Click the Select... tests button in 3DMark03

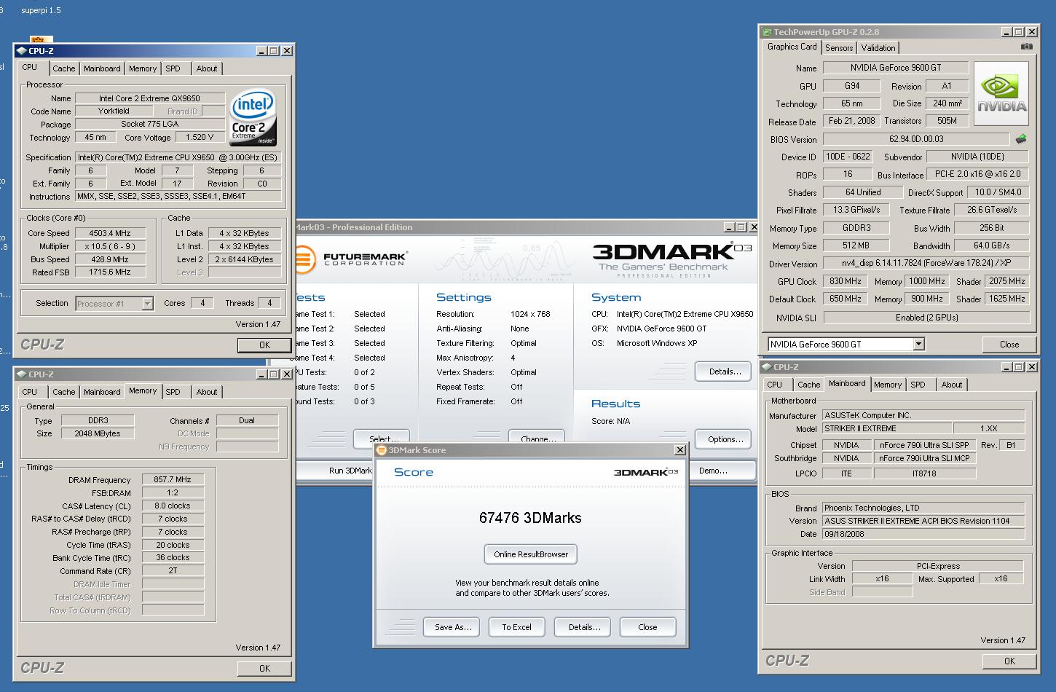pos(383,437)
